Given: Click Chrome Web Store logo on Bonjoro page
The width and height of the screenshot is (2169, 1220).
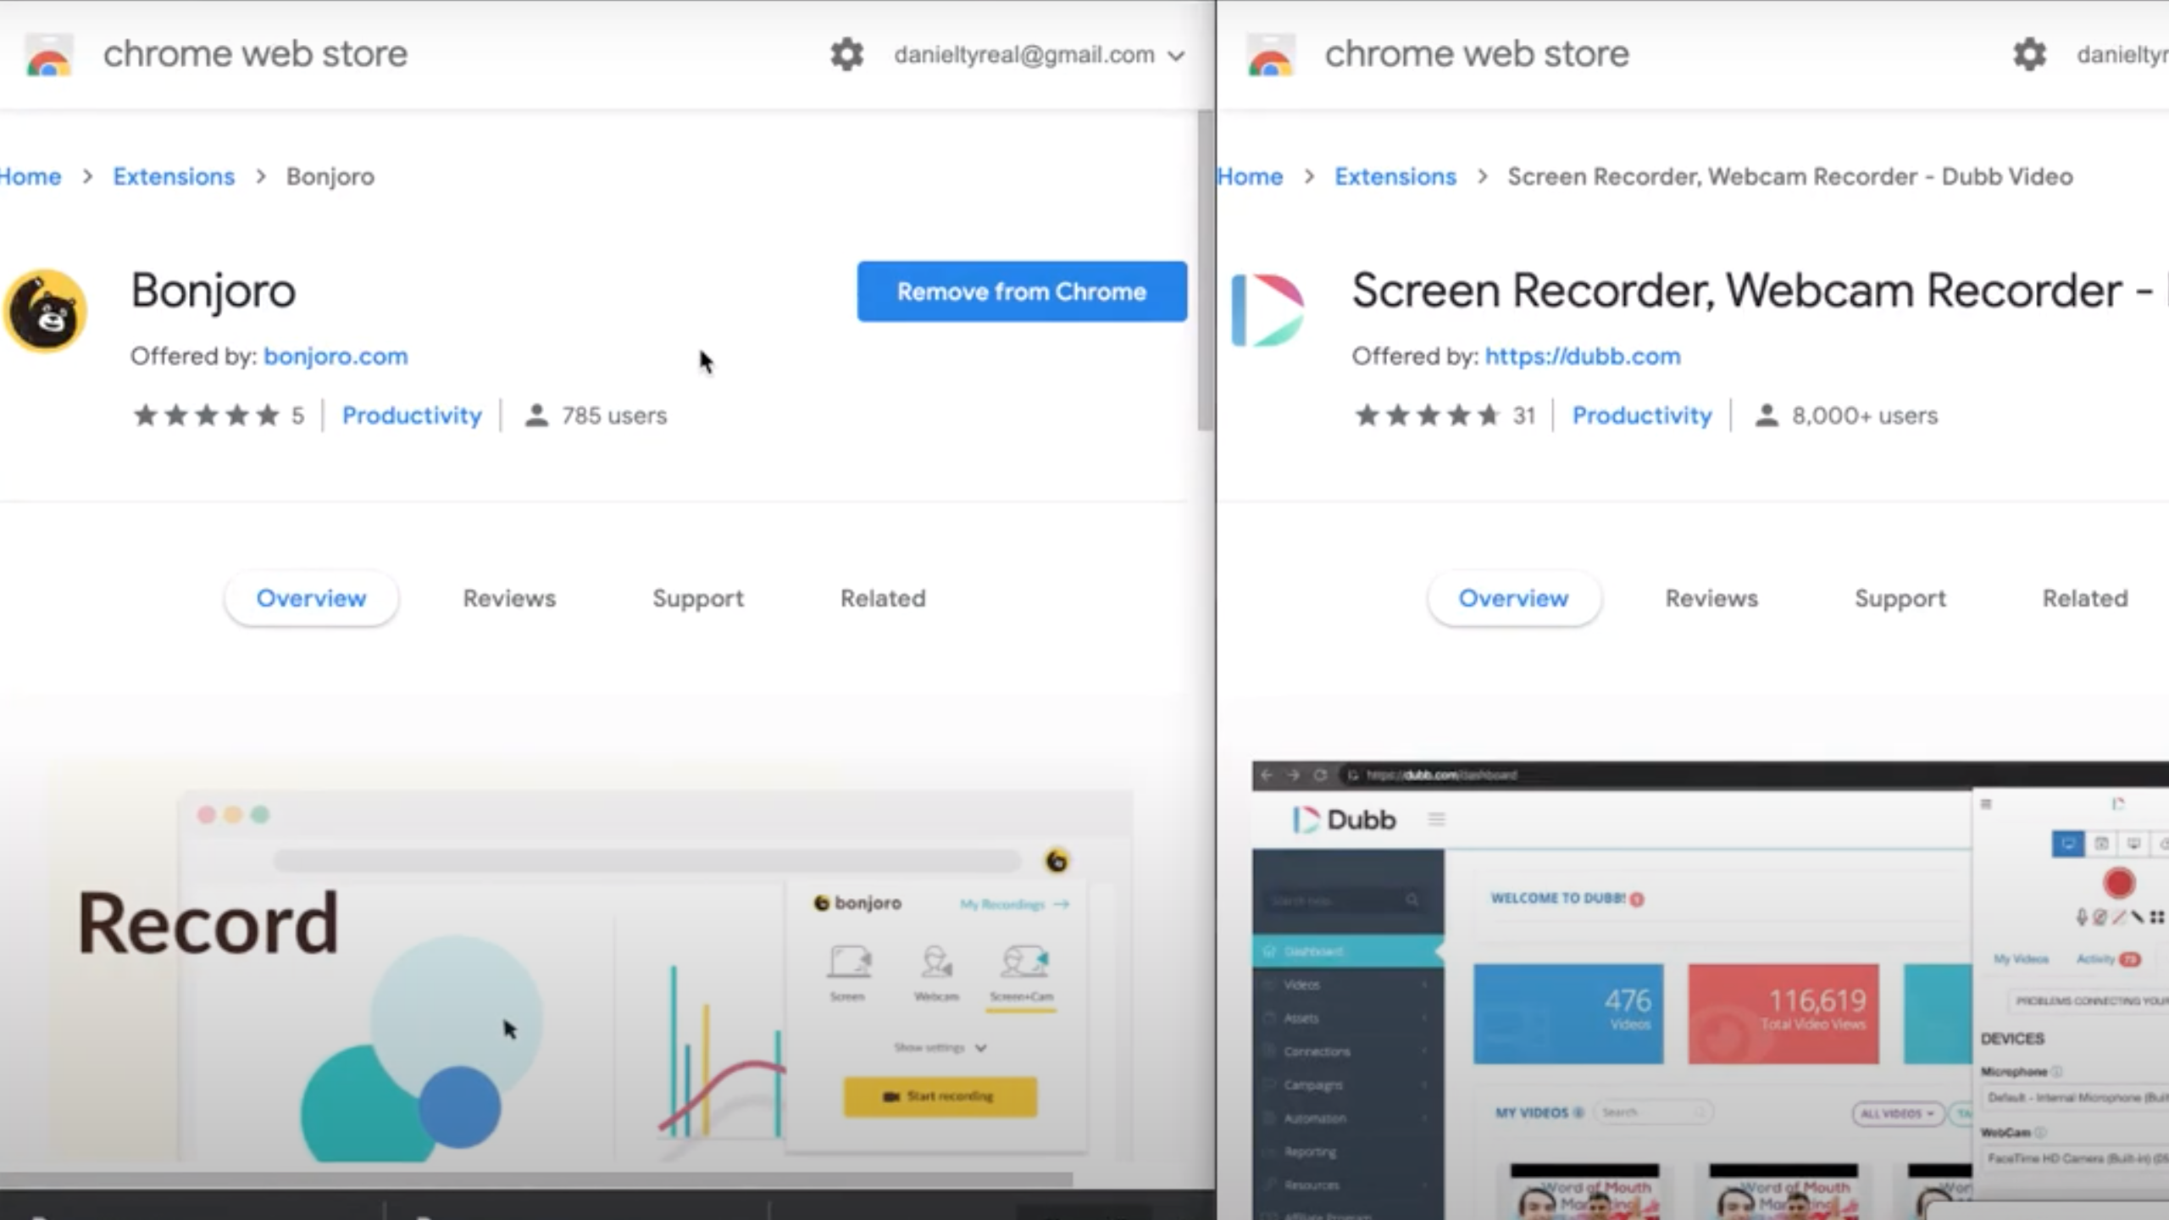Looking at the screenshot, I should [x=48, y=55].
